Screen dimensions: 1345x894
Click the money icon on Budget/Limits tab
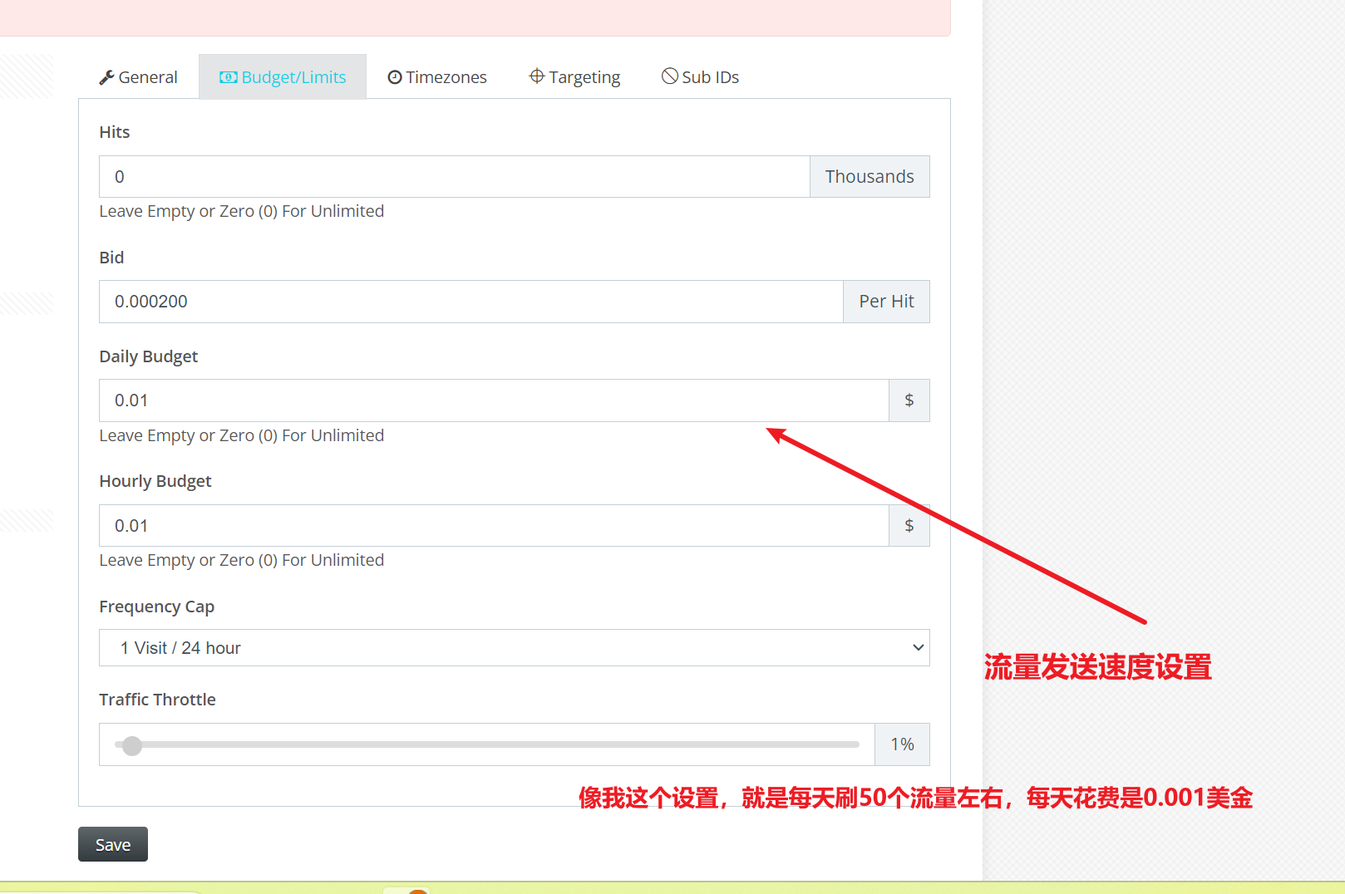click(228, 77)
